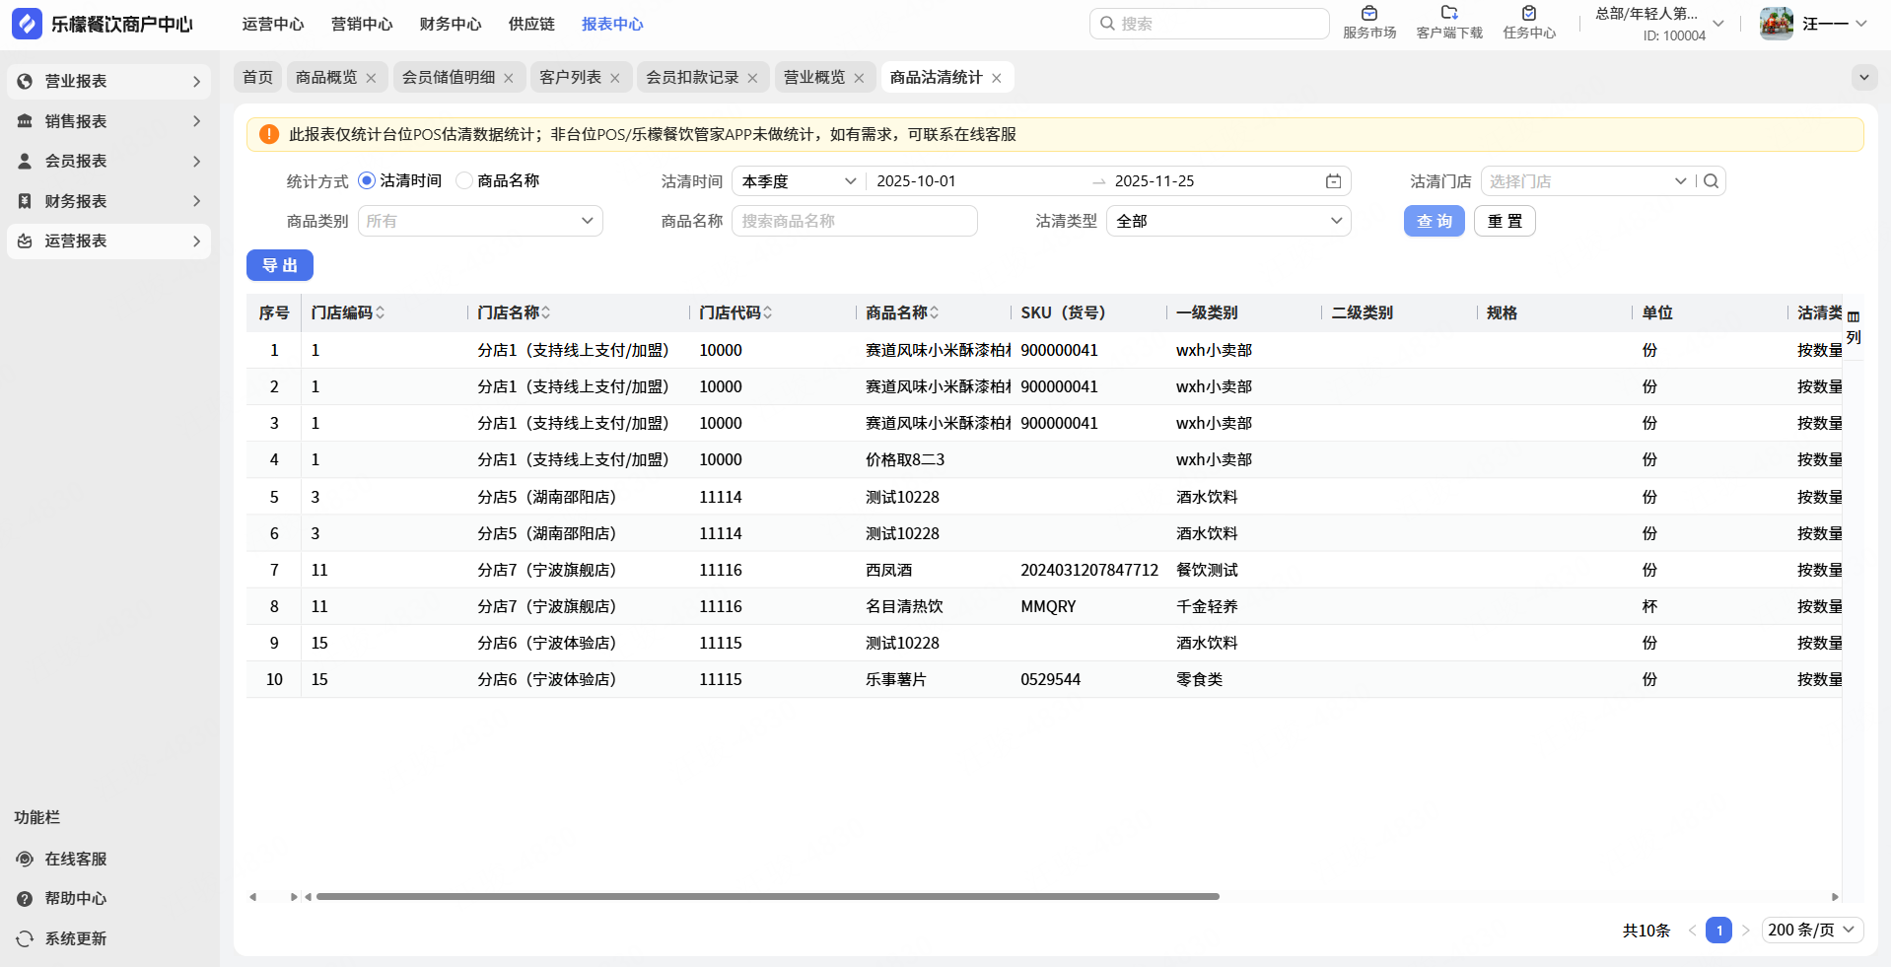Click the 导出 export button
This screenshot has width=1891, height=967.
click(280, 265)
